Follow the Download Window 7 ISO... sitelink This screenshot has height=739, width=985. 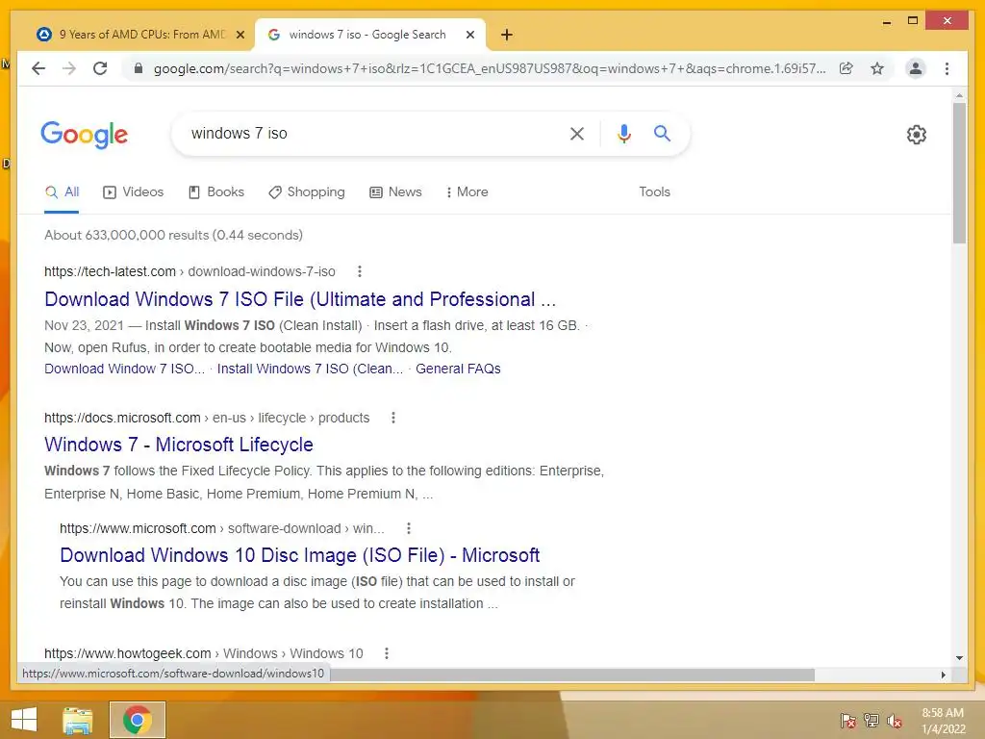coord(124,369)
